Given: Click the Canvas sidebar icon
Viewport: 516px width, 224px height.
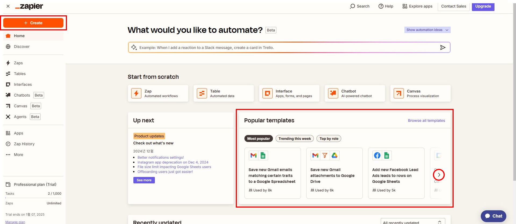Looking at the screenshot, I should click(x=8, y=106).
